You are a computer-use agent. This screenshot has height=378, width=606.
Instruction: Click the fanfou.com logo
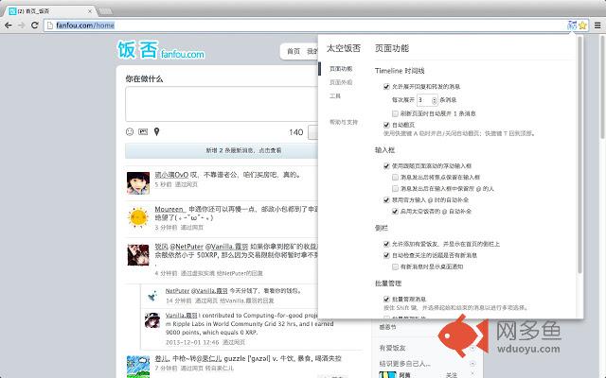159,49
